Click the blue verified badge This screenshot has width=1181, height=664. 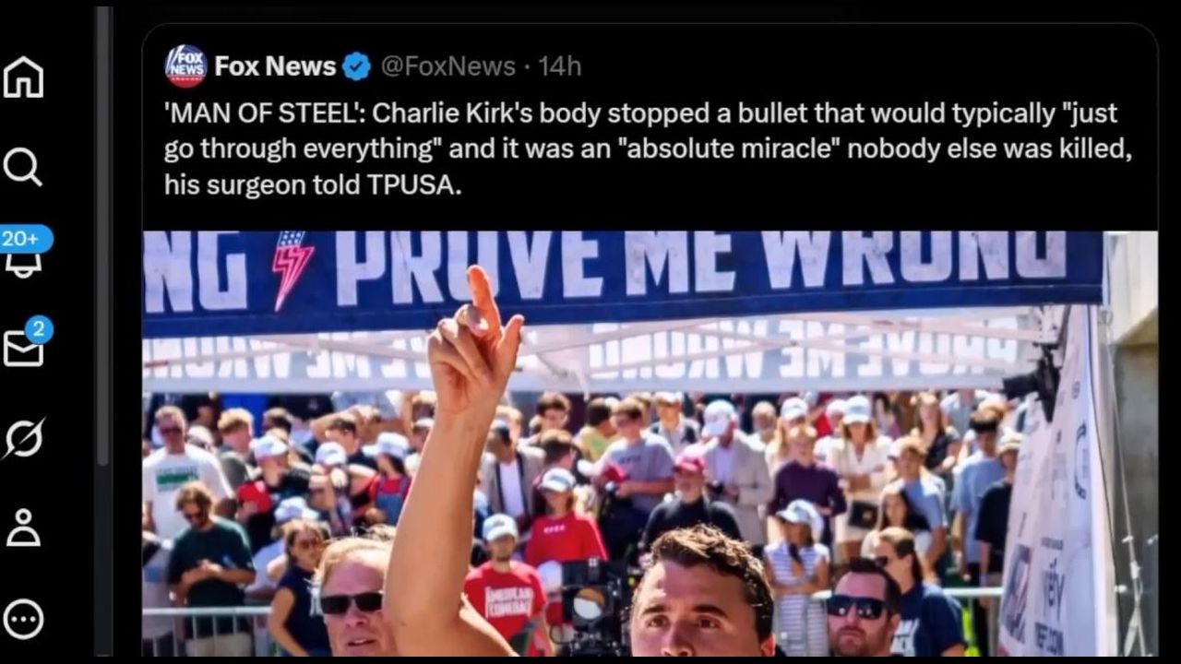(356, 66)
